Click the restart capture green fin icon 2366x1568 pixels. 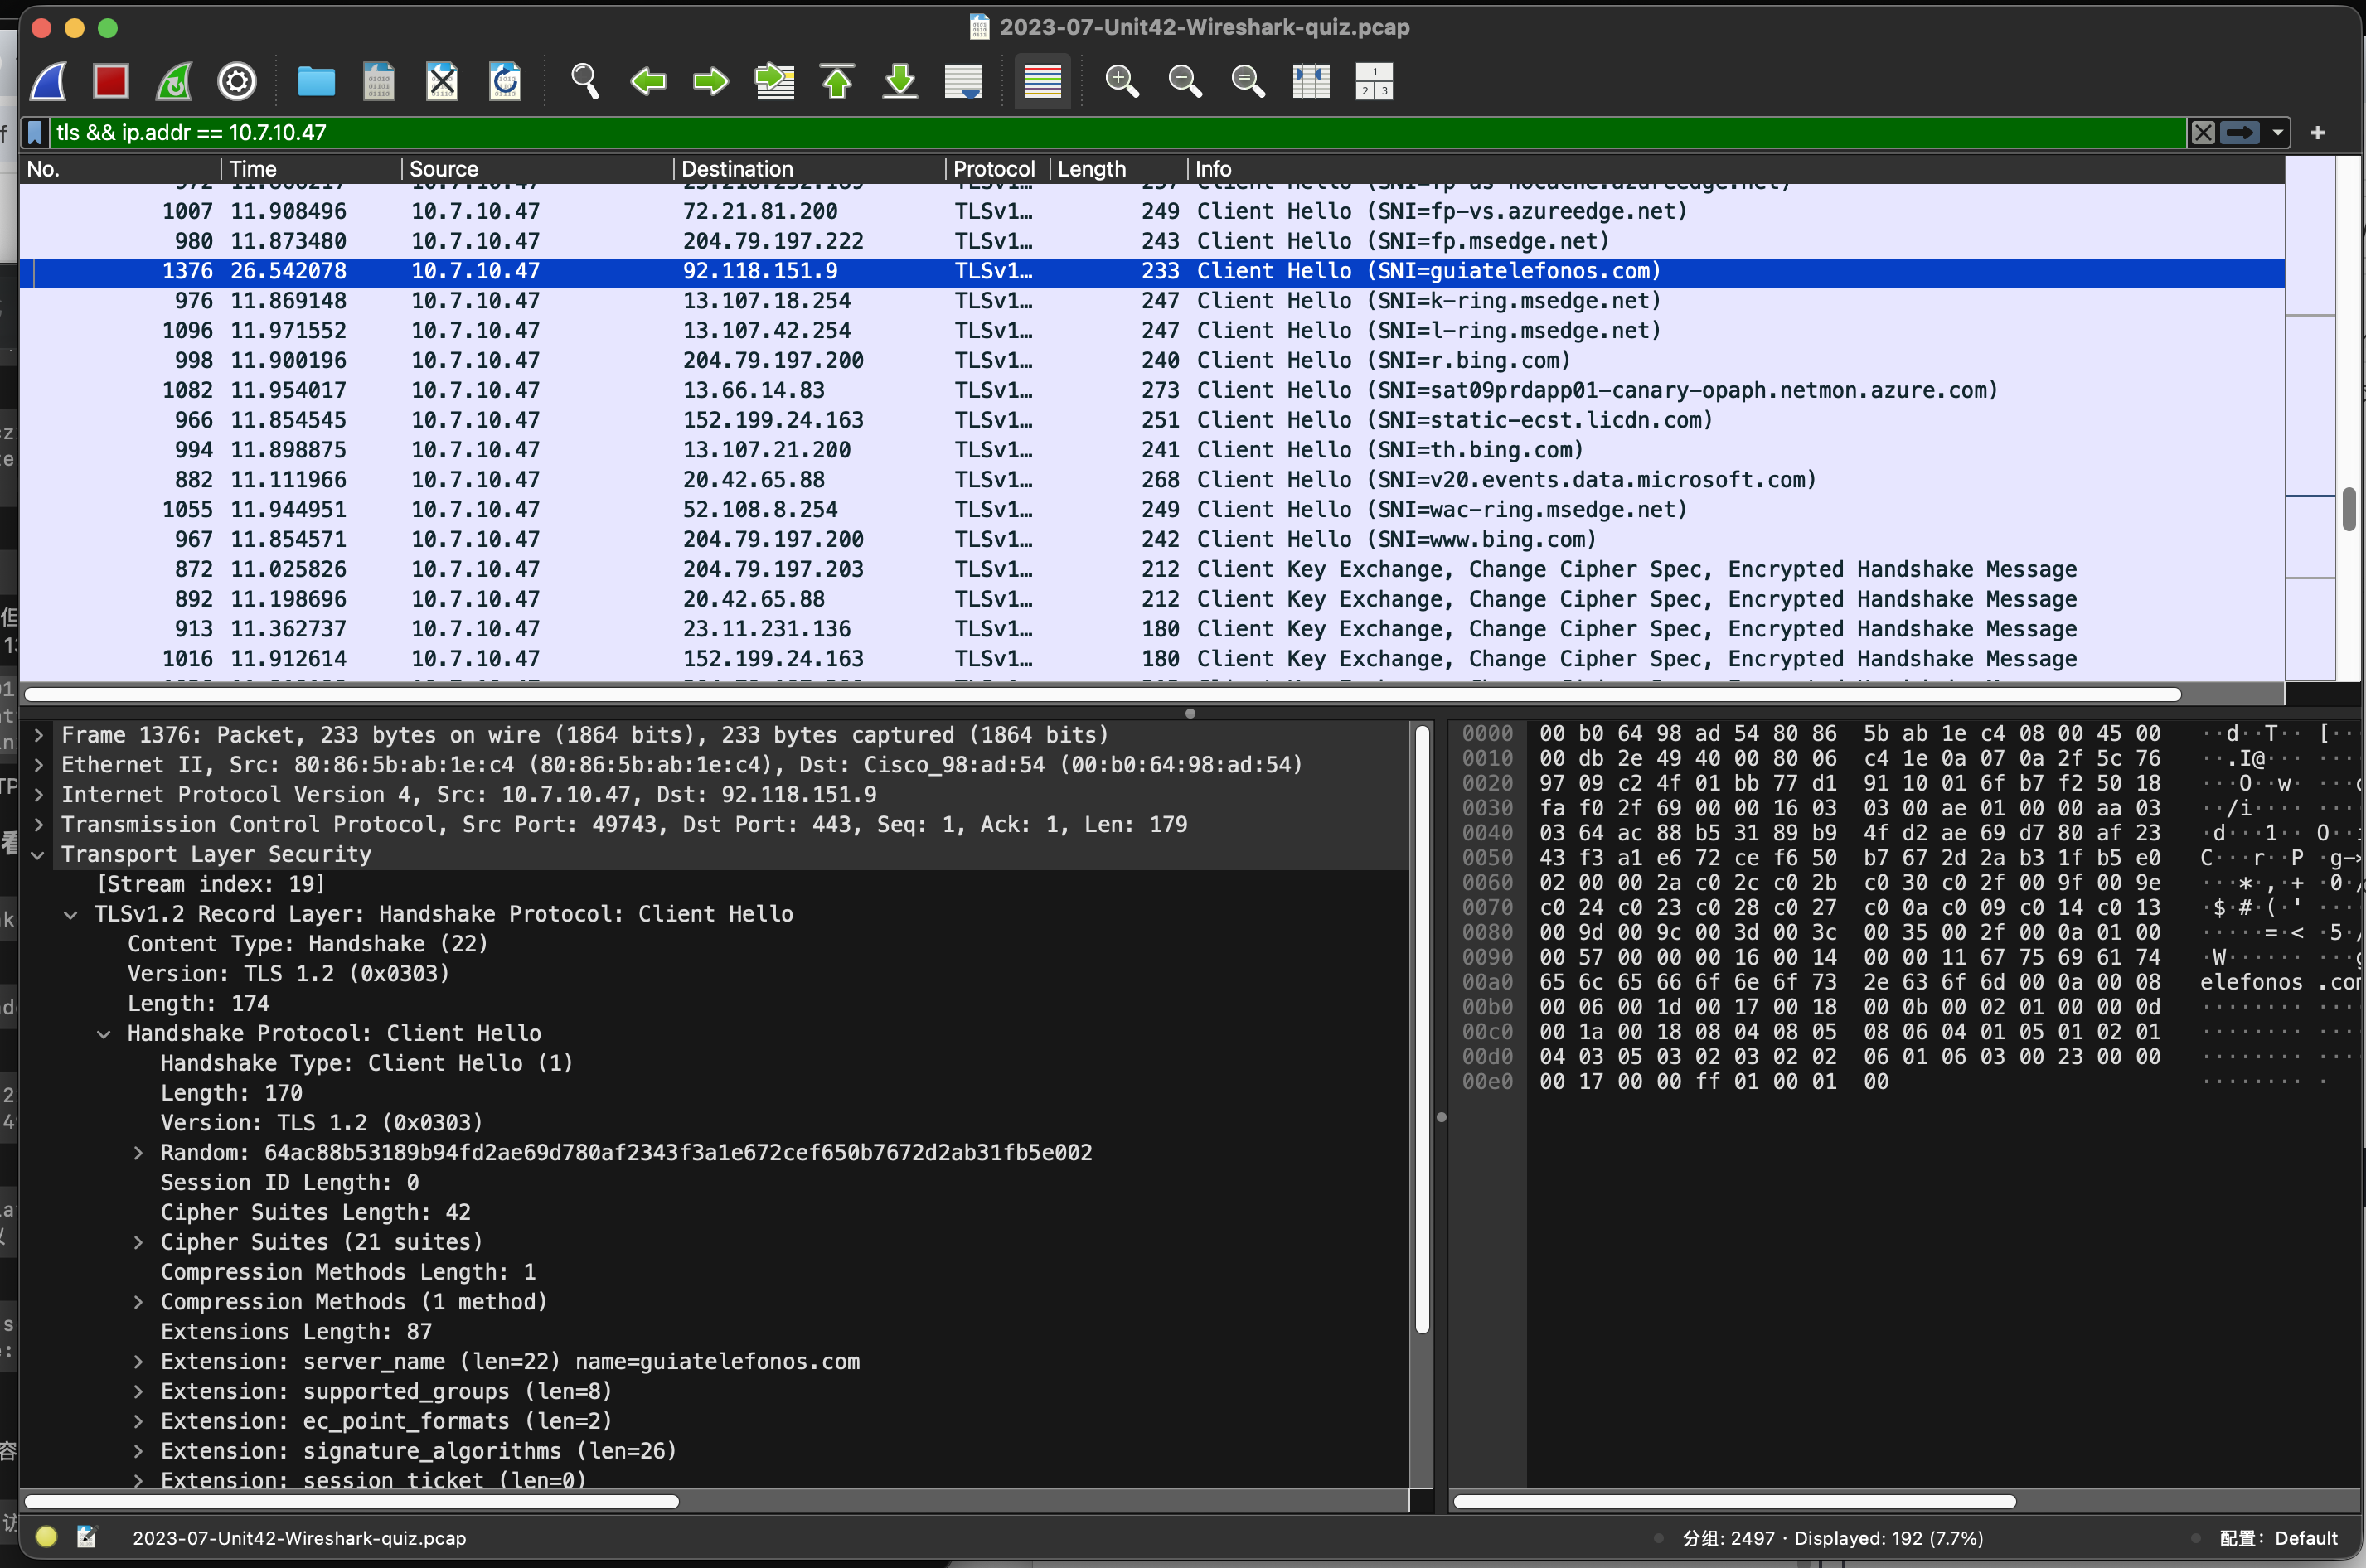click(x=174, y=81)
